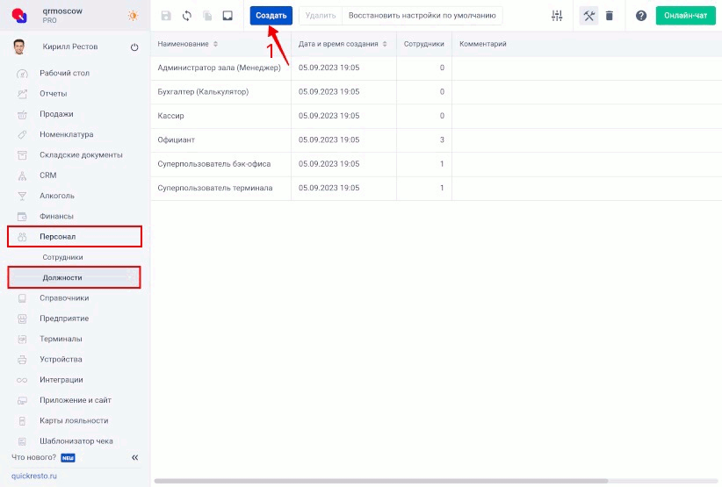Select row Администратор зала (Менеджер)
Screen dimensions: 722x487
(436, 68)
